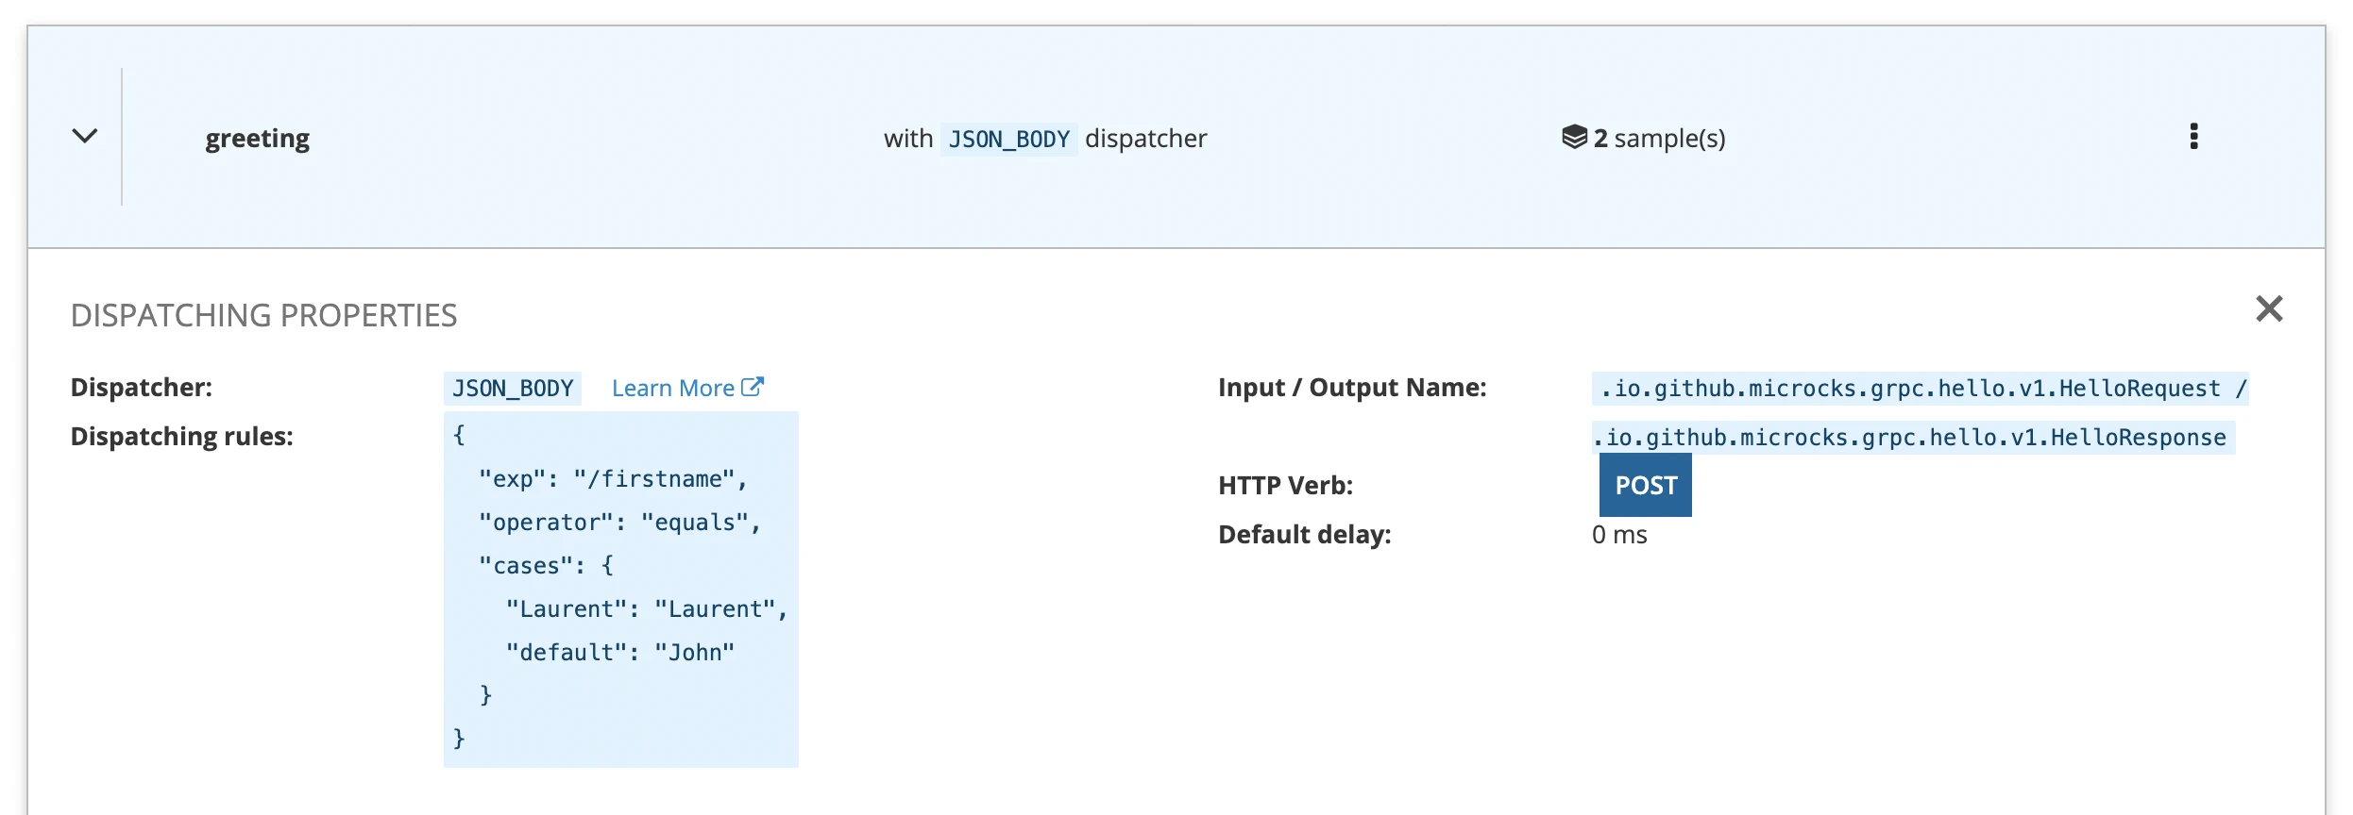Click the stacked layers samples icon

point(1574,138)
